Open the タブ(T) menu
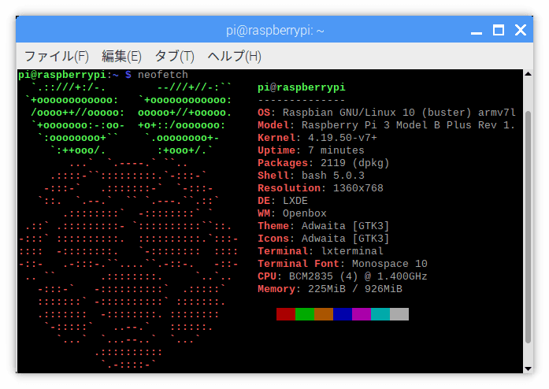The width and height of the screenshot is (549, 389). 174,56
